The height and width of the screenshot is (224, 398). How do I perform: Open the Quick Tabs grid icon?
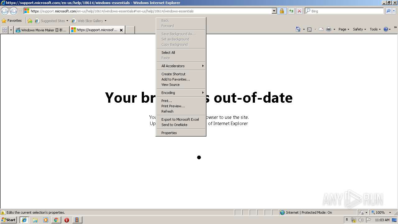pyautogui.click(x=4, y=30)
